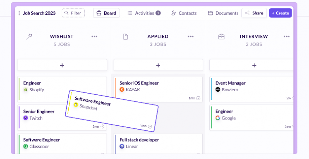Click the Interview column briefcase icon
Screen dimensions: 309x159
click(x=221, y=37)
